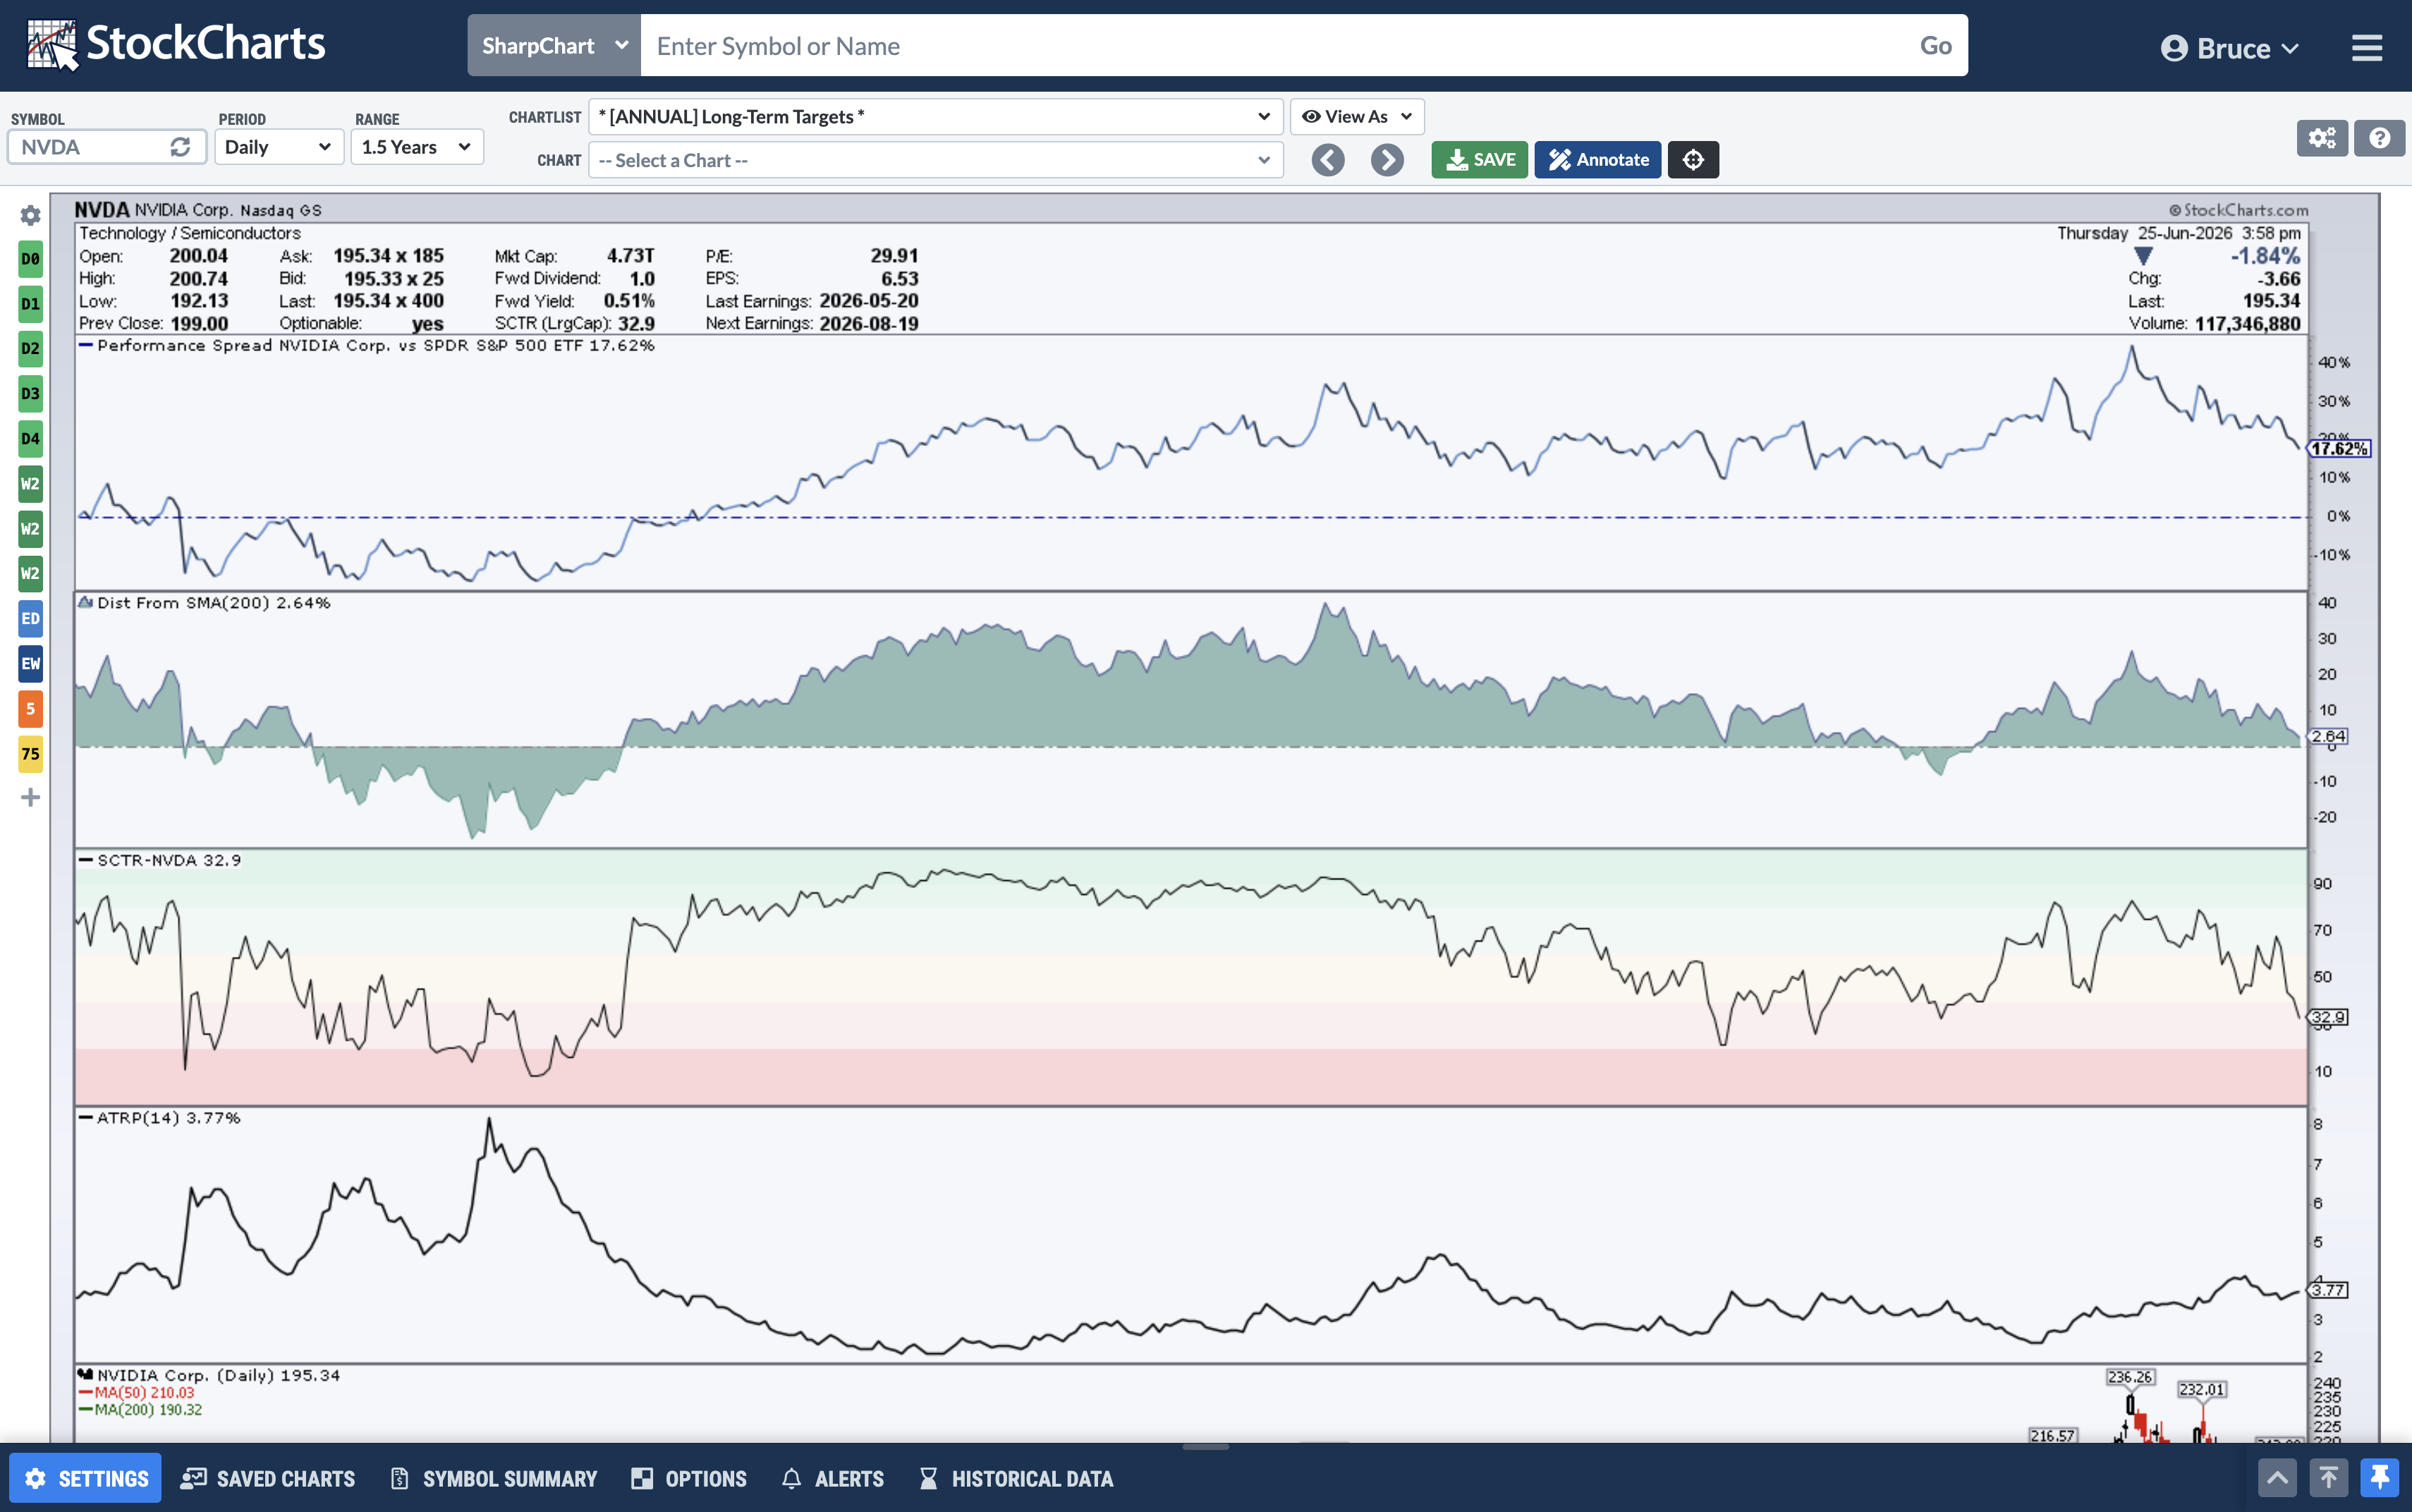
Task: Add a new chart style plus
Action: [x=31, y=797]
